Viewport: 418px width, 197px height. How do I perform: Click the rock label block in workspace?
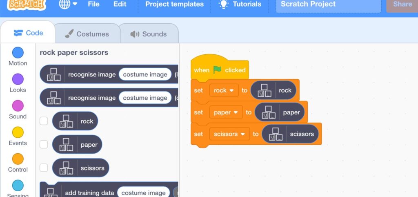pyautogui.click(x=273, y=90)
